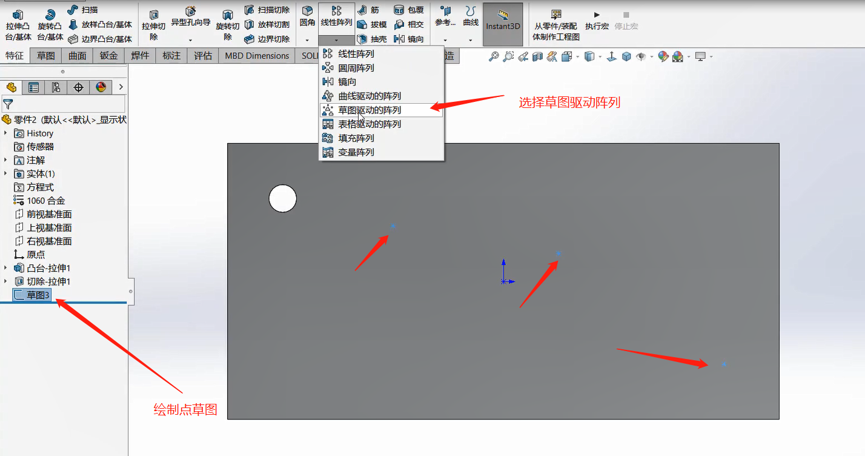Choose 填充阵列 fill pattern menu item
The image size is (865, 456).
382,138
